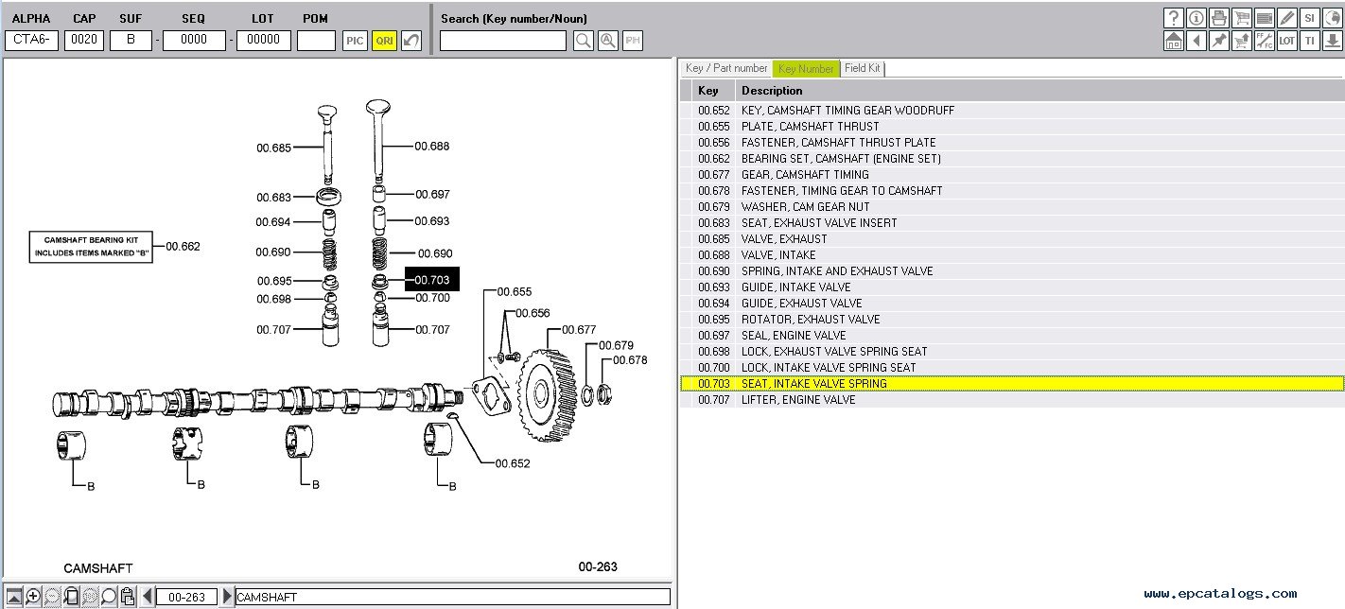Select row VALVE, INTAKE
This screenshot has width=1345, height=609.
pos(1012,255)
